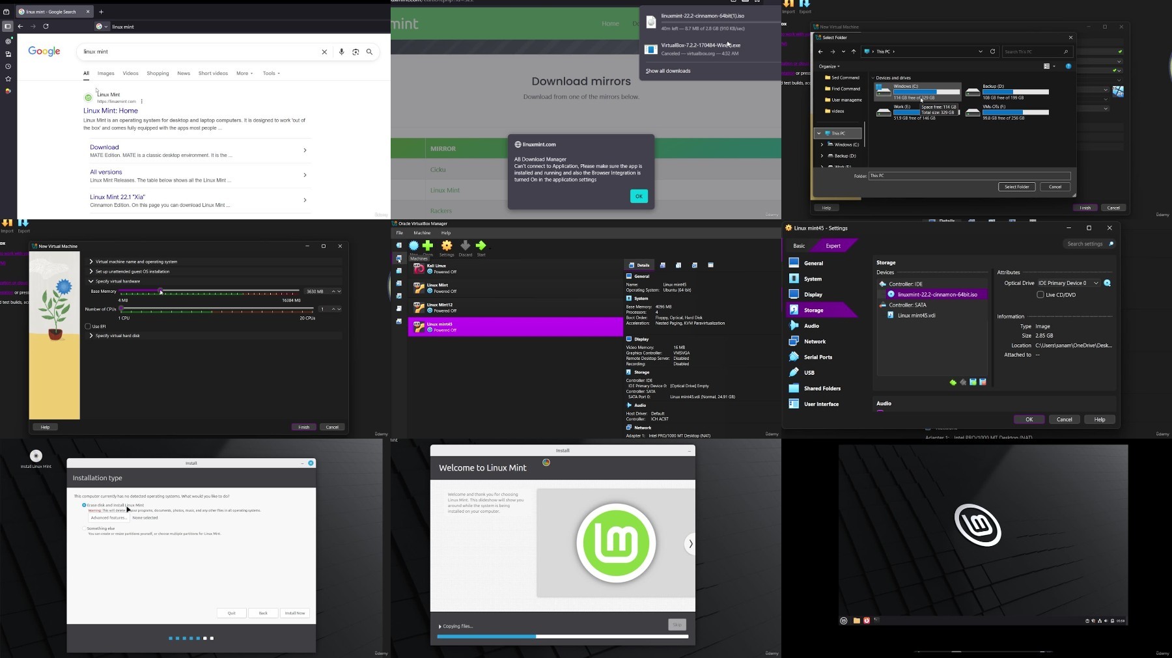
Task: Open the Machine menu in VirtualBox Manager
Action: (422, 233)
